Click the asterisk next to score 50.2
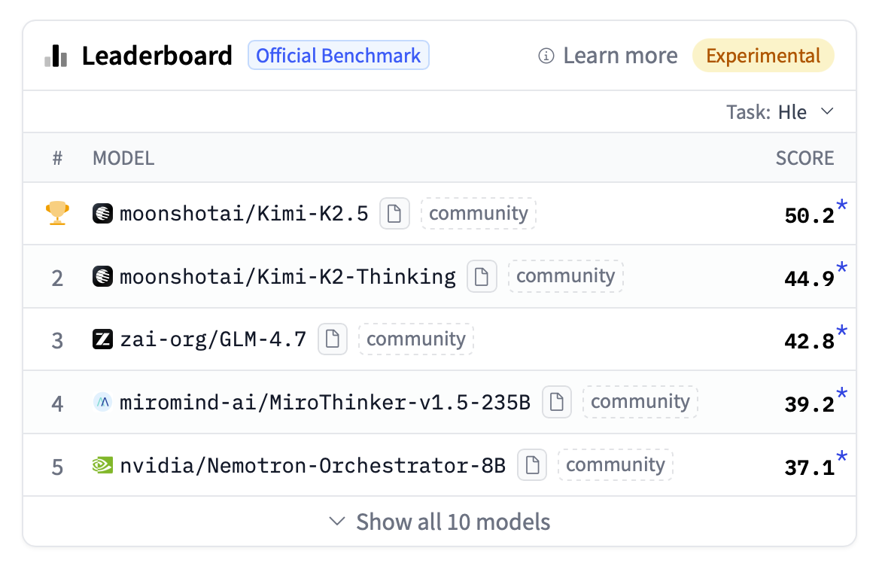885x572 pixels. point(842,207)
